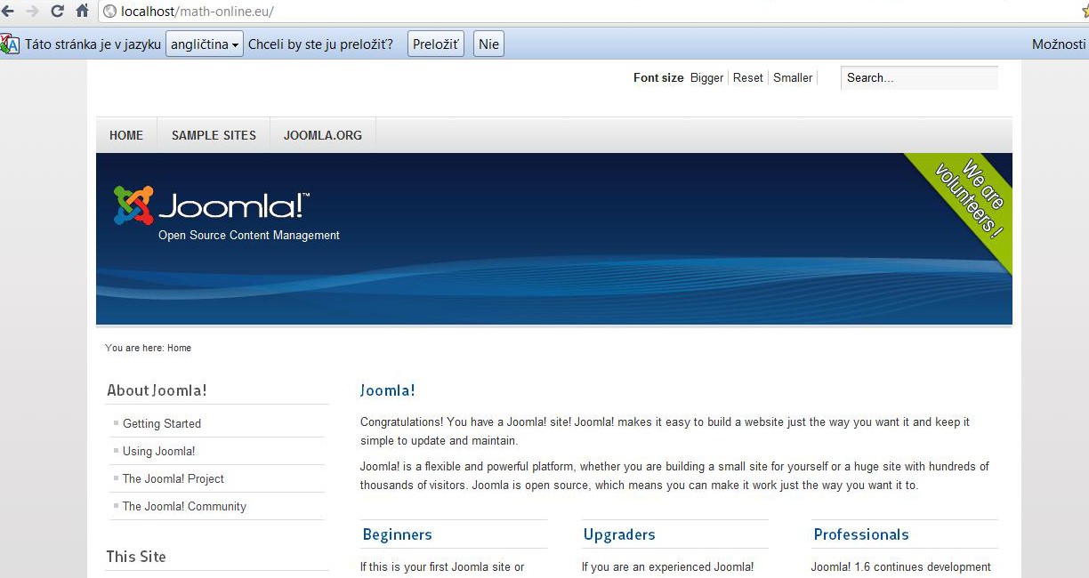Viewport: 1089px width, 578px height.
Task: Open Getting Started sidebar link
Action: 162,423
